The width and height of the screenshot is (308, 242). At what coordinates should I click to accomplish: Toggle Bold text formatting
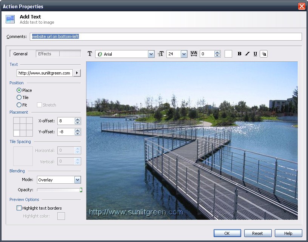coord(239,54)
